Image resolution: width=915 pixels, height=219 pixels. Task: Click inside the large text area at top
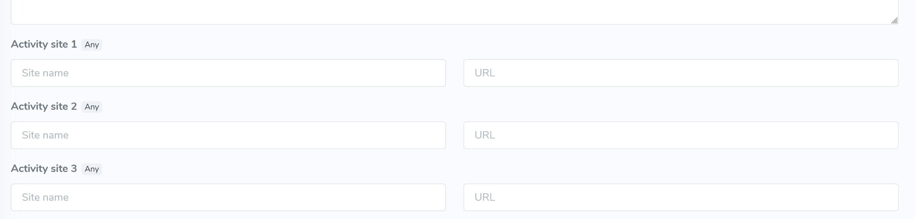(x=454, y=11)
